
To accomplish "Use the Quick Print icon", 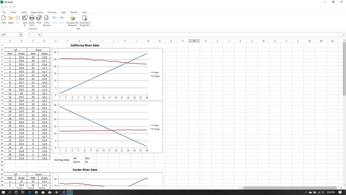I will 32,20.
